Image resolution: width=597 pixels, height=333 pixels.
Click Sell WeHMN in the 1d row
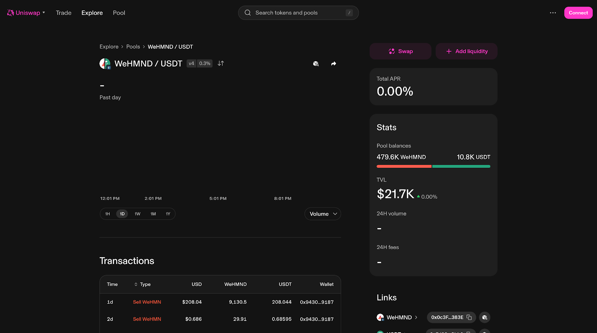click(147, 302)
